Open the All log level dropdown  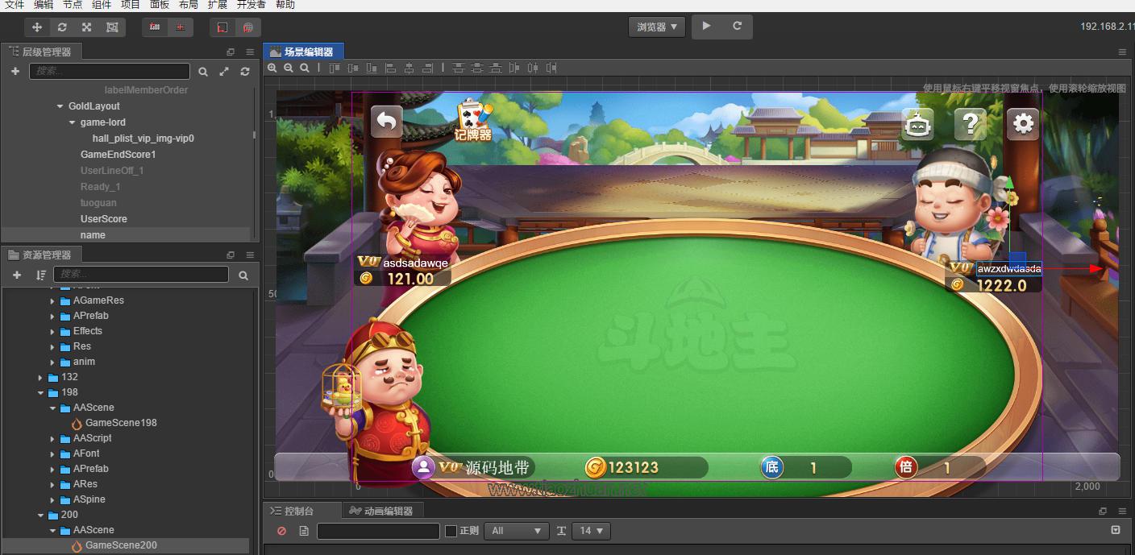tap(516, 531)
